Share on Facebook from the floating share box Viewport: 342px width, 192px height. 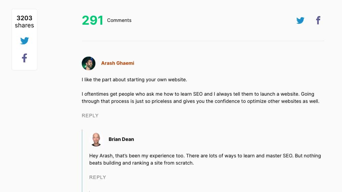[x=24, y=58]
